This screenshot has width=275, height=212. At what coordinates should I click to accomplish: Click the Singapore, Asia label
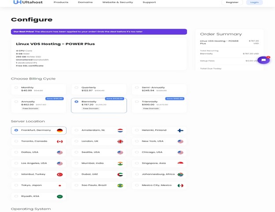[x=154, y=163]
